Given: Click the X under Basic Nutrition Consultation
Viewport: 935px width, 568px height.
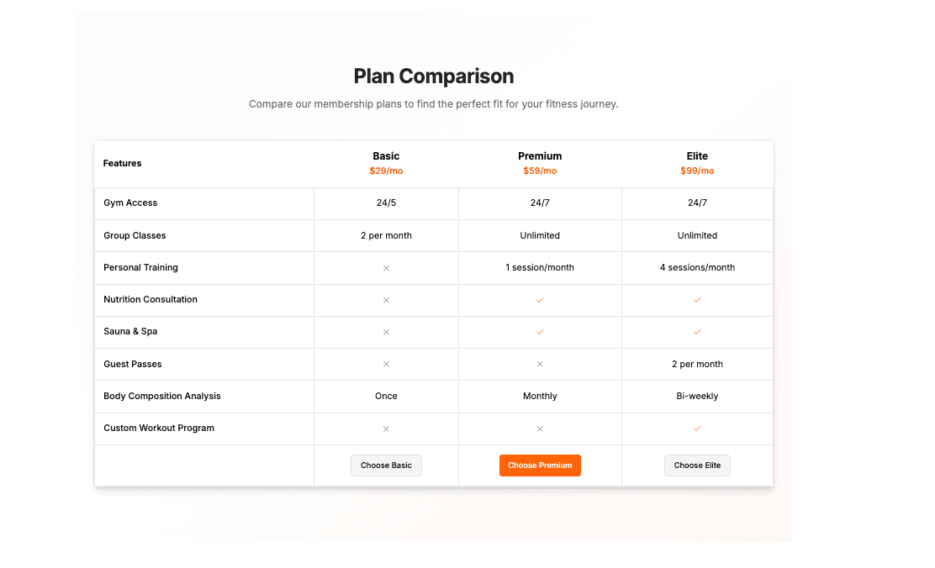Looking at the screenshot, I should point(386,300).
